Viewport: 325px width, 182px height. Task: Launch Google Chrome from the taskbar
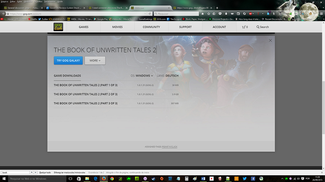coord(112,179)
